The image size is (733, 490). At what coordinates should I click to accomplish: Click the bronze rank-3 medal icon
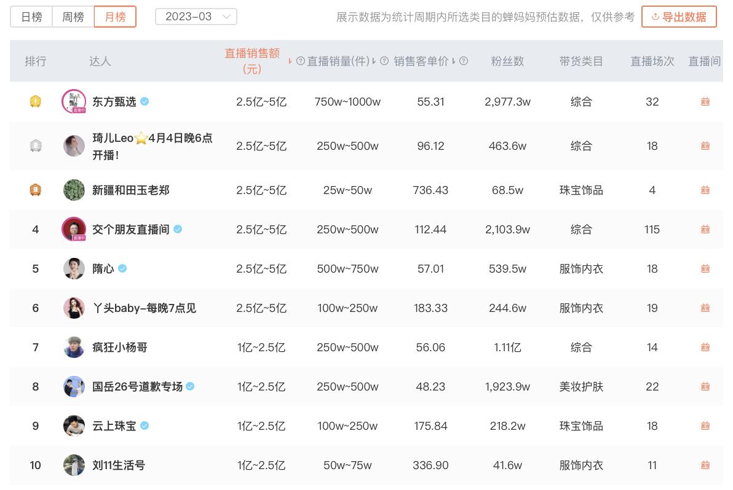36,190
